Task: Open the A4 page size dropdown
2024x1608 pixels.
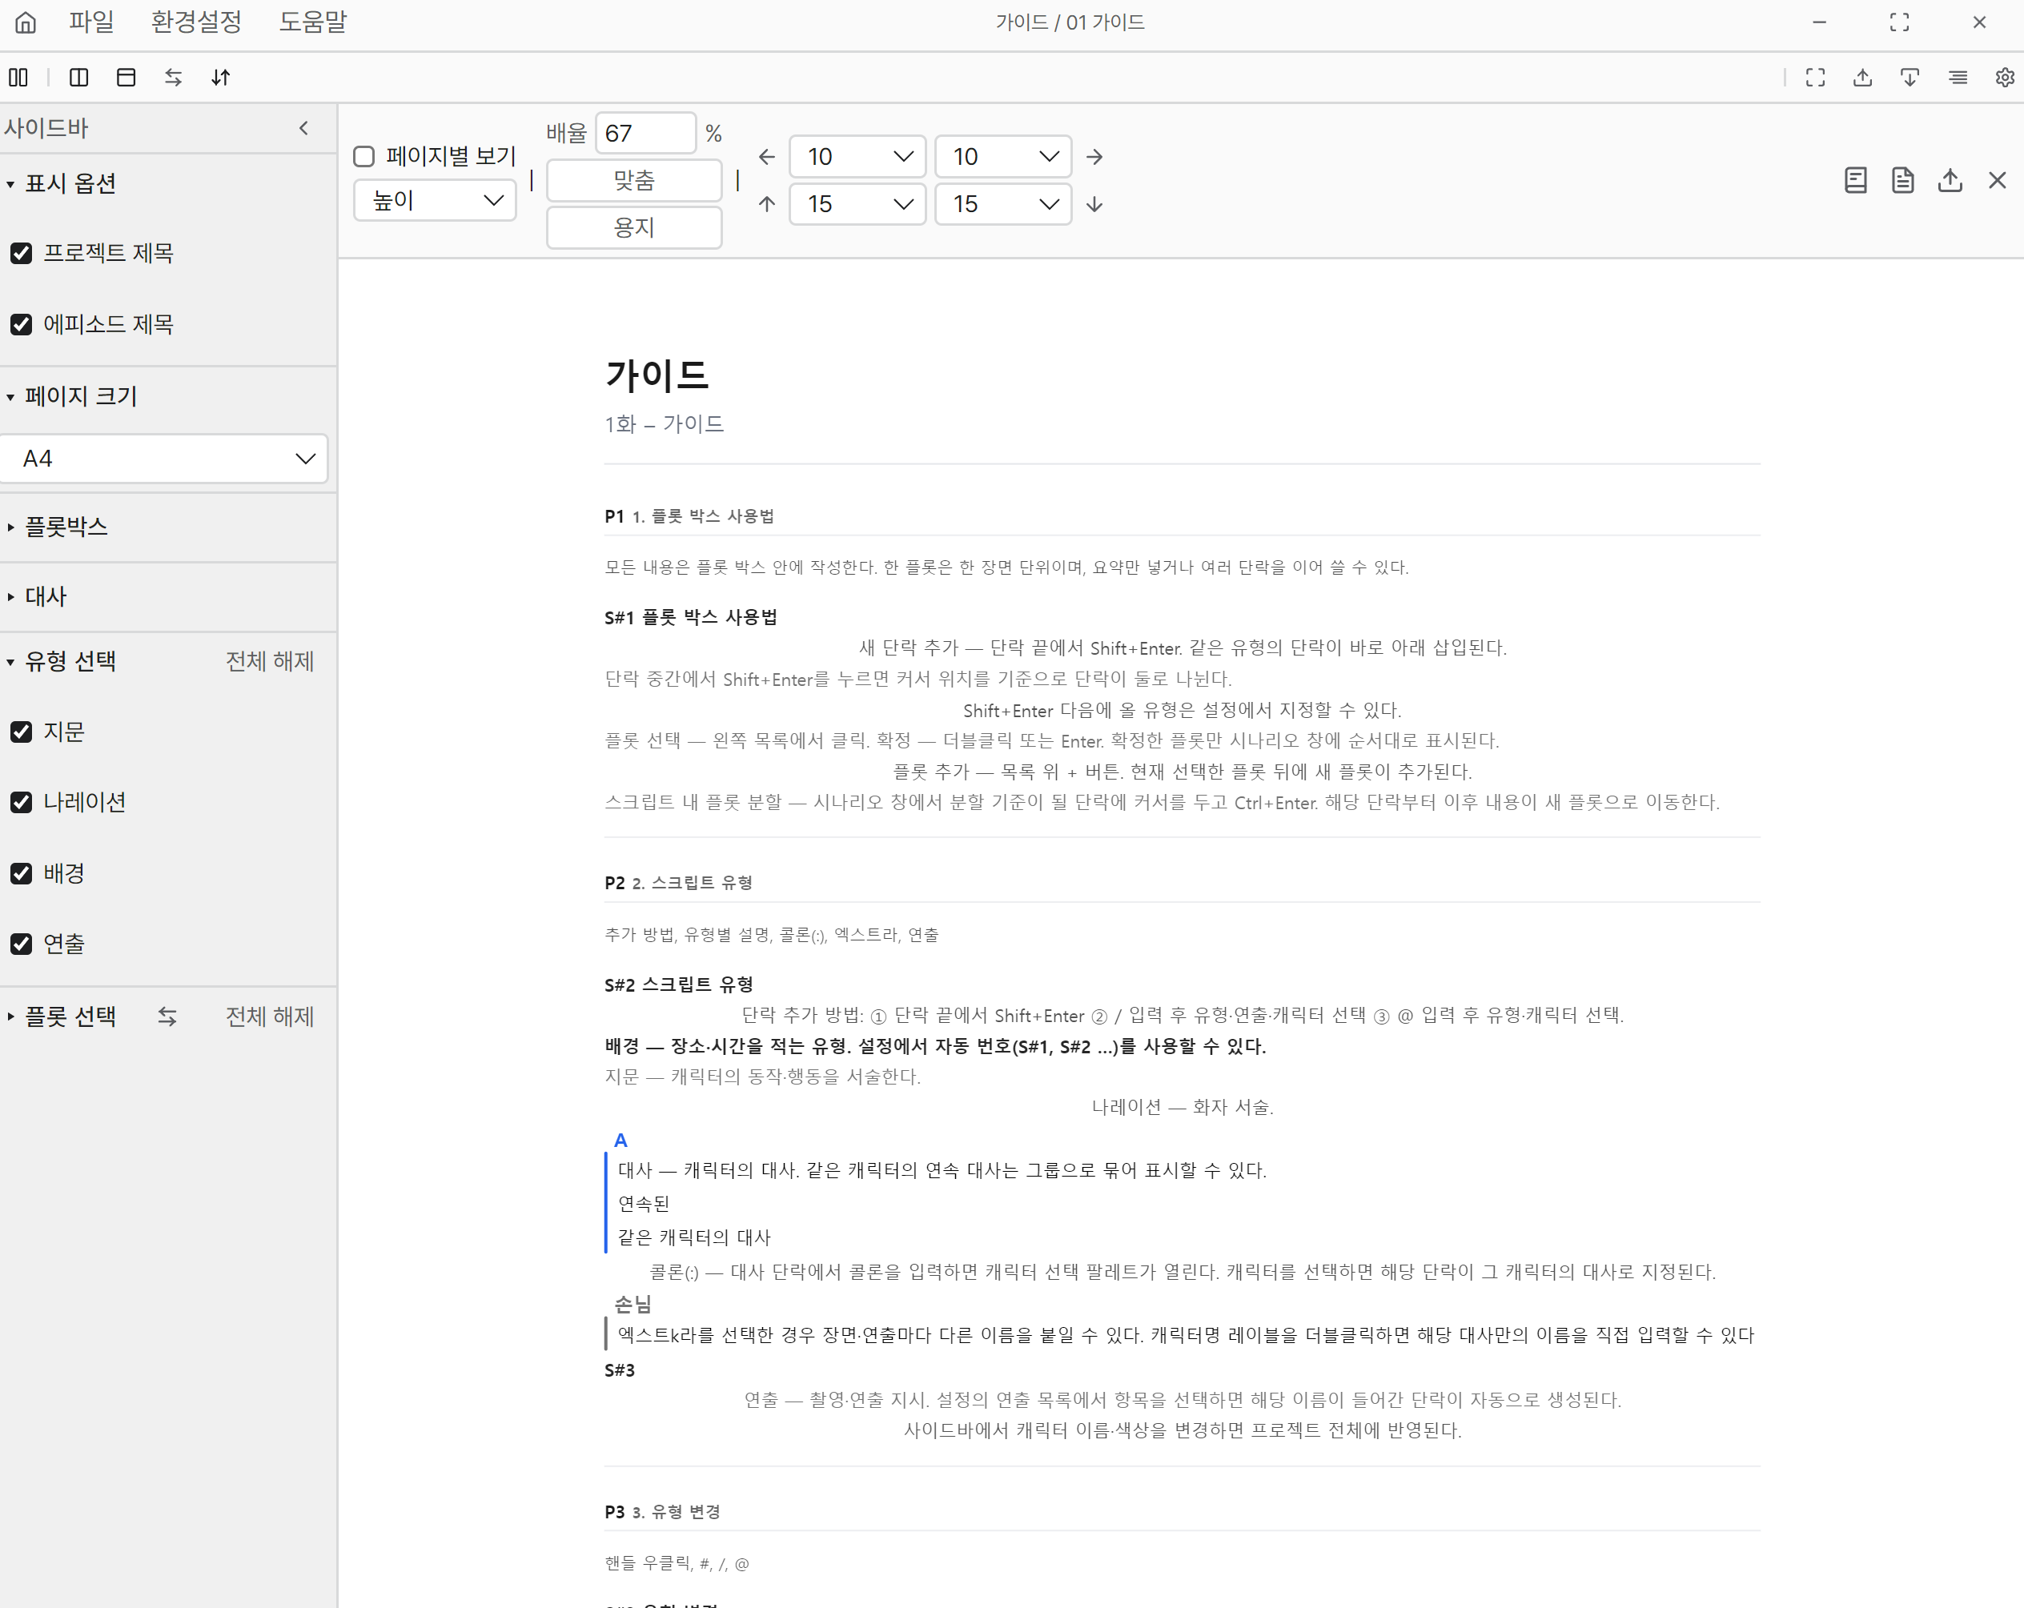Action: coord(163,458)
